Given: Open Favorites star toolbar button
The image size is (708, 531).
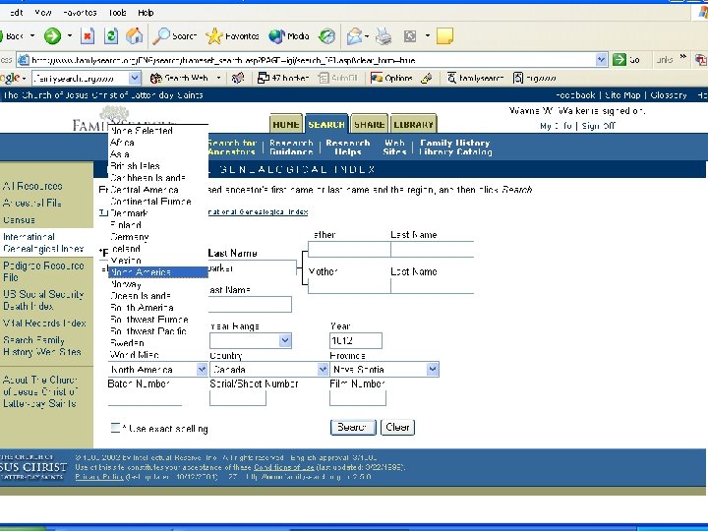Looking at the screenshot, I should pyautogui.click(x=232, y=36).
